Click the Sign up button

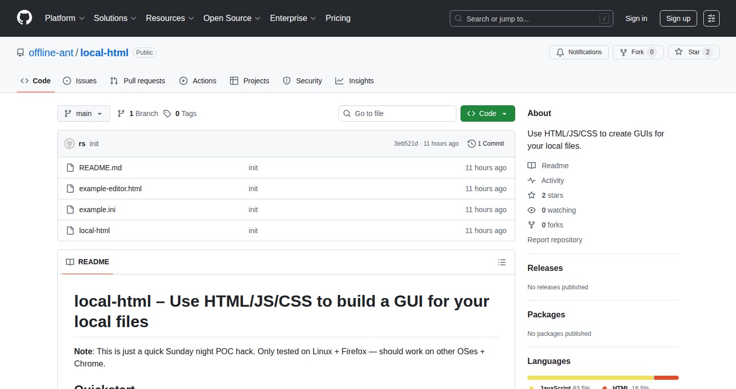678,18
